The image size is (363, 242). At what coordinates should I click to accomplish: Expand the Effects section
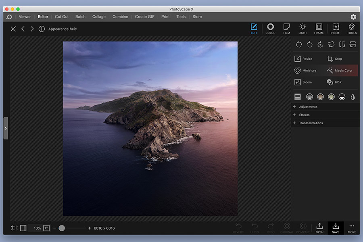tap(325, 115)
